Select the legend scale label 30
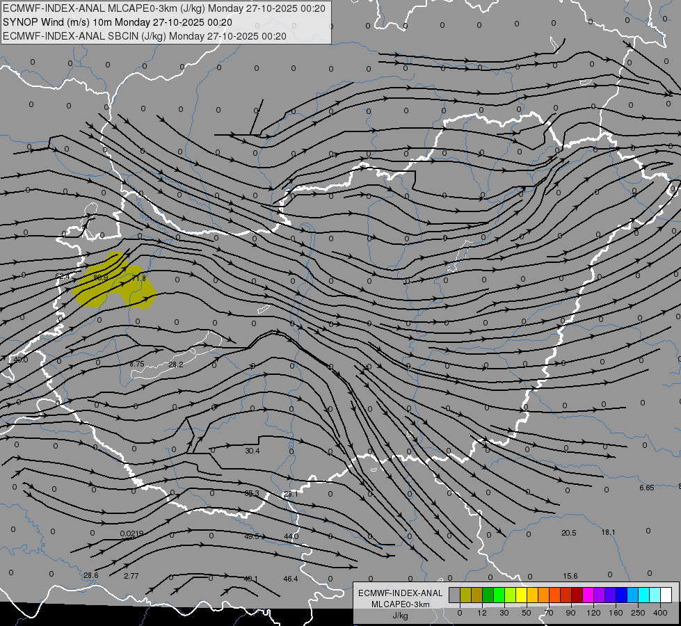Viewport: 681px width, 626px height. (x=504, y=613)
